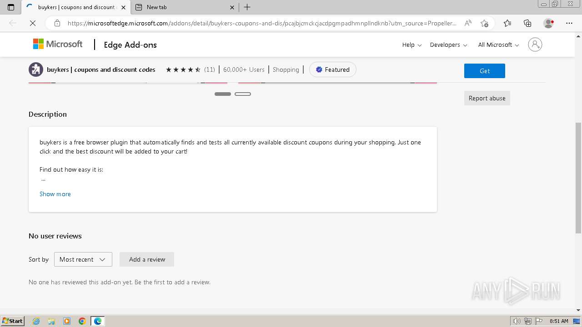Open the network tray icon
Viewport: 582px width, 327px height.
tap(528, 321)
